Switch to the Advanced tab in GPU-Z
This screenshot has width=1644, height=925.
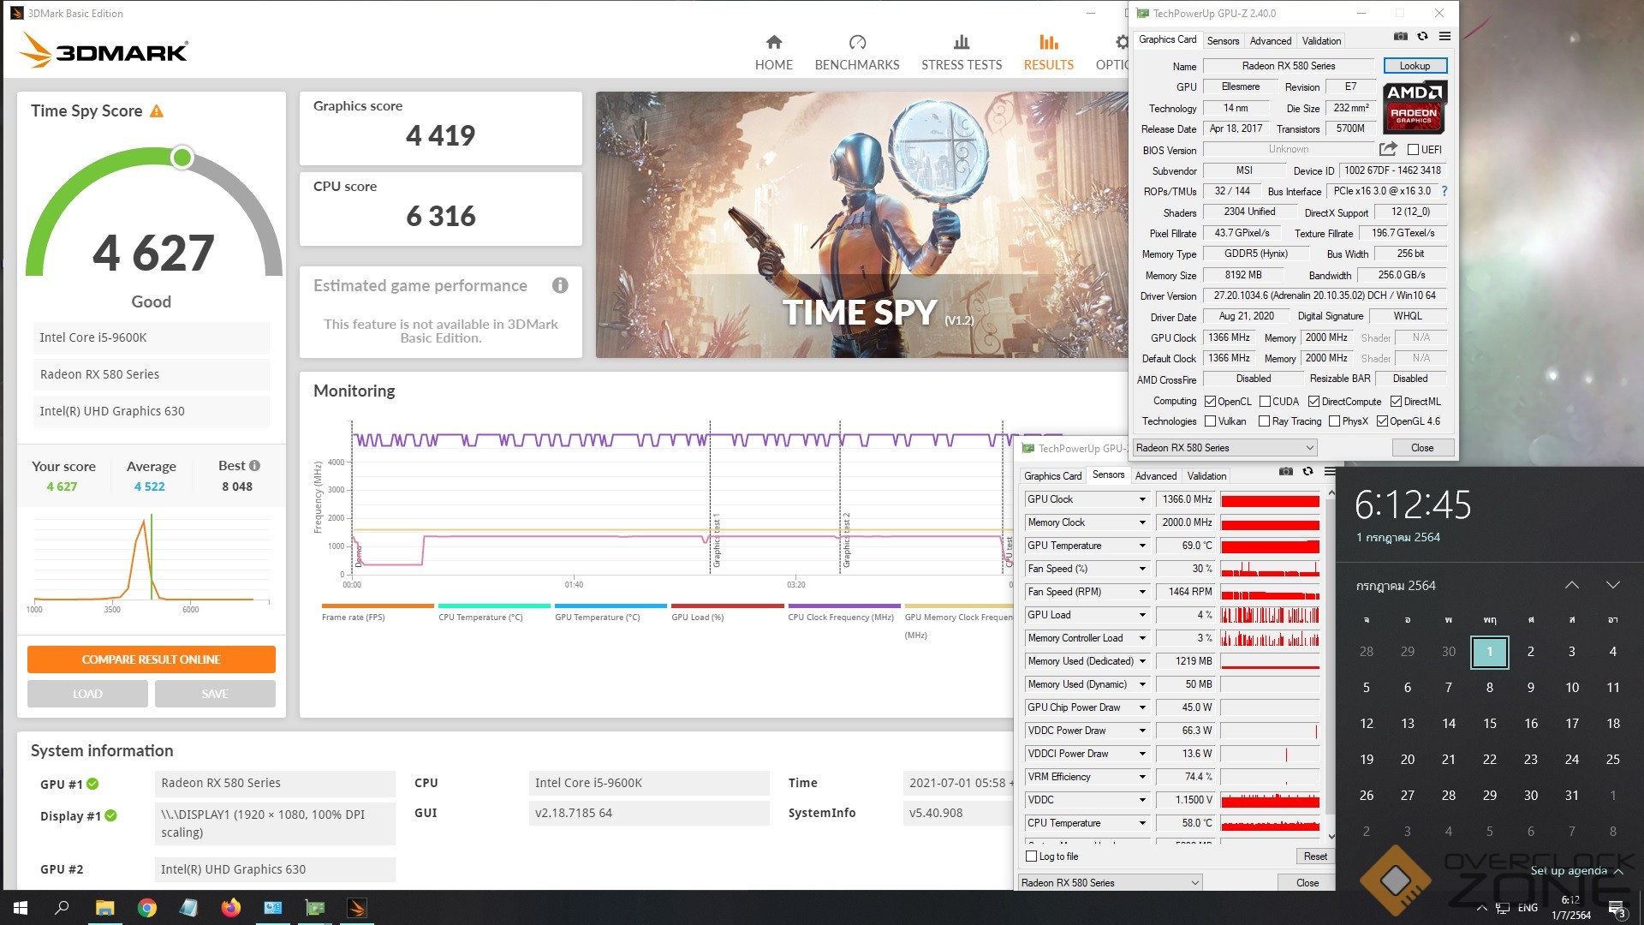click(1270, 41)
